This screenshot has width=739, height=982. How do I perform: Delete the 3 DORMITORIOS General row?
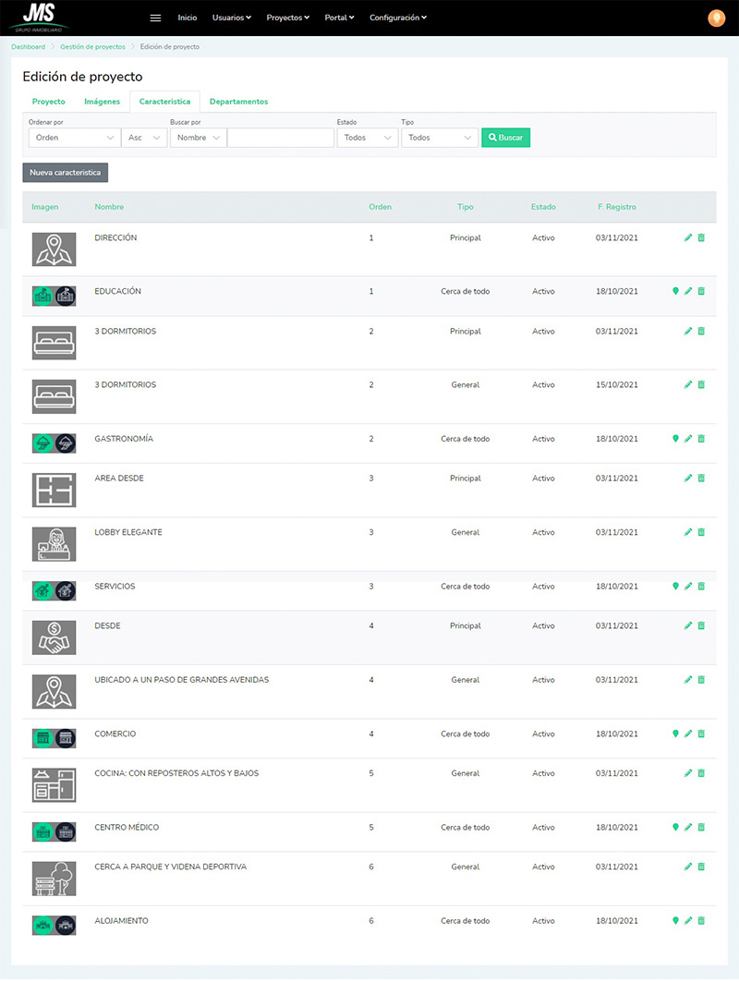coord(701,384)
